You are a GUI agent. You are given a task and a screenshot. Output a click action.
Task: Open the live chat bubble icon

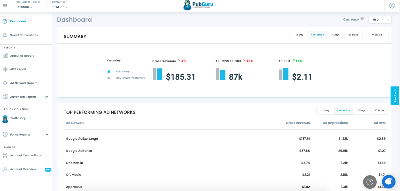[x=389, y=182]
